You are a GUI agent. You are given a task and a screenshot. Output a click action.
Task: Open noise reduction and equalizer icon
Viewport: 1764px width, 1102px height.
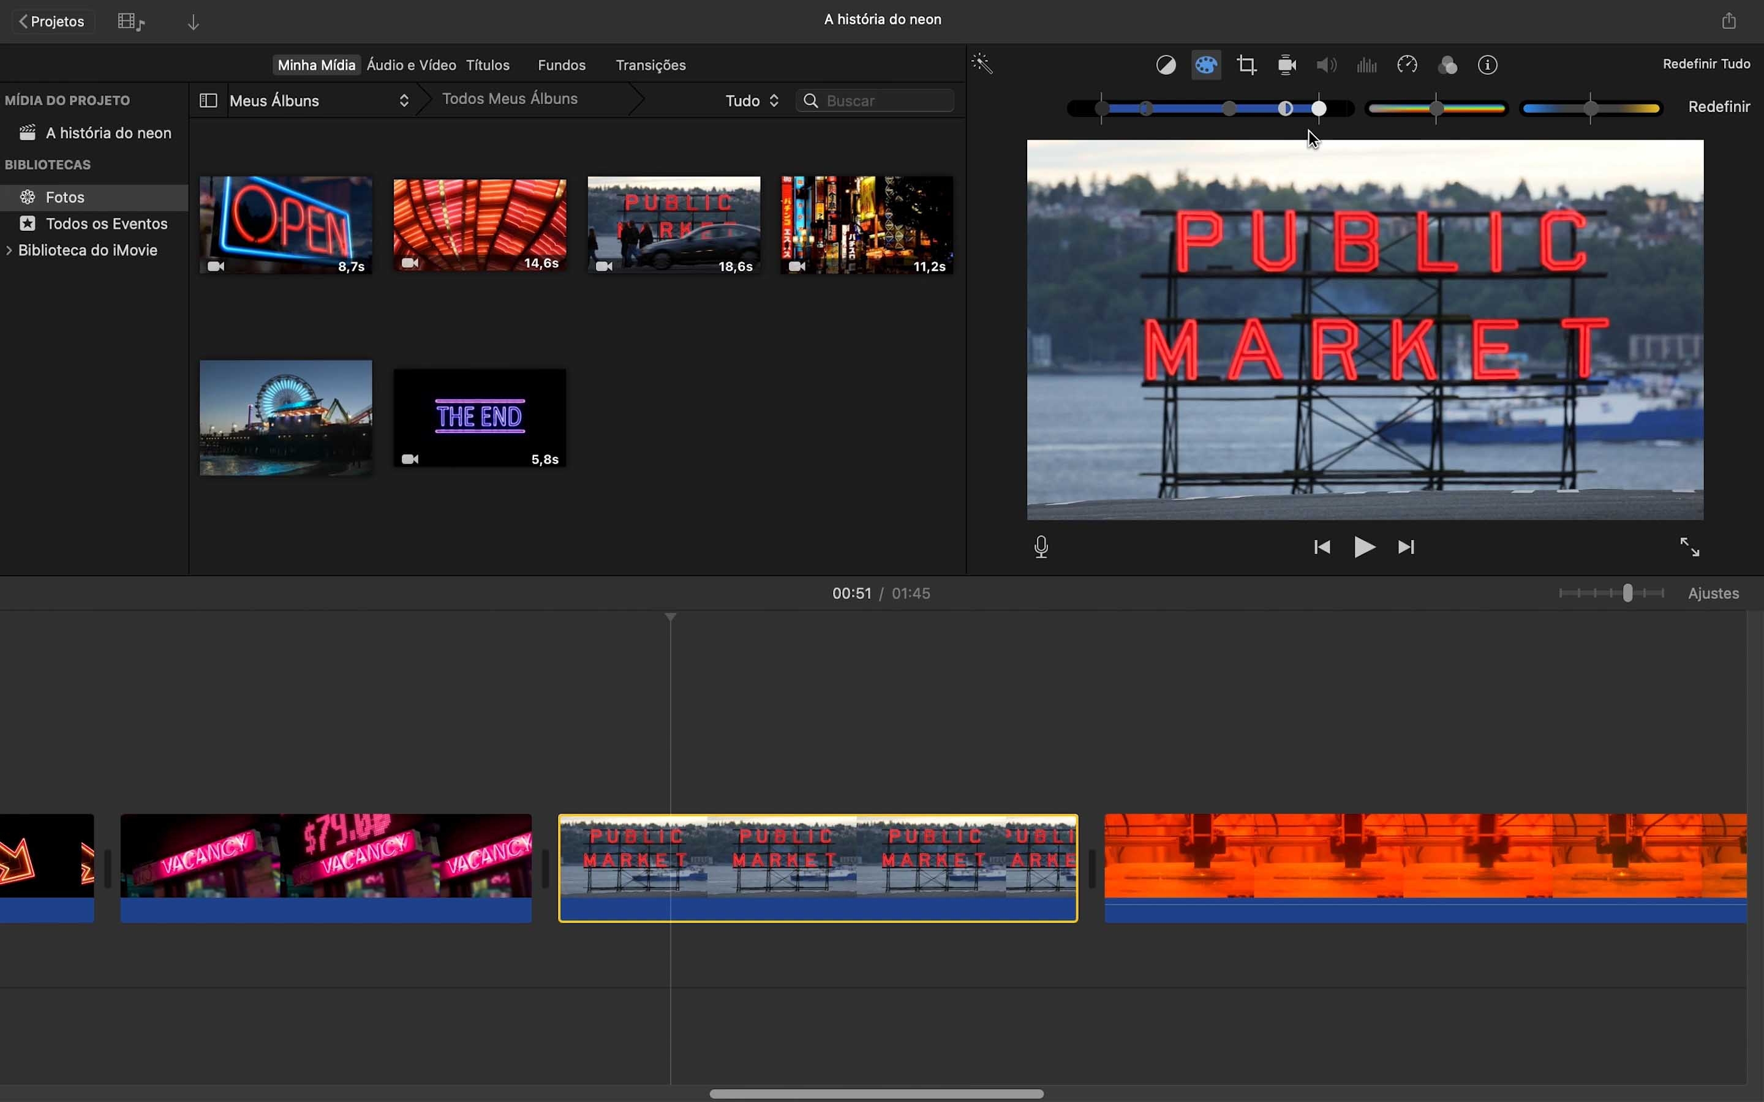pyautogui.click(x=1366, y=66)
